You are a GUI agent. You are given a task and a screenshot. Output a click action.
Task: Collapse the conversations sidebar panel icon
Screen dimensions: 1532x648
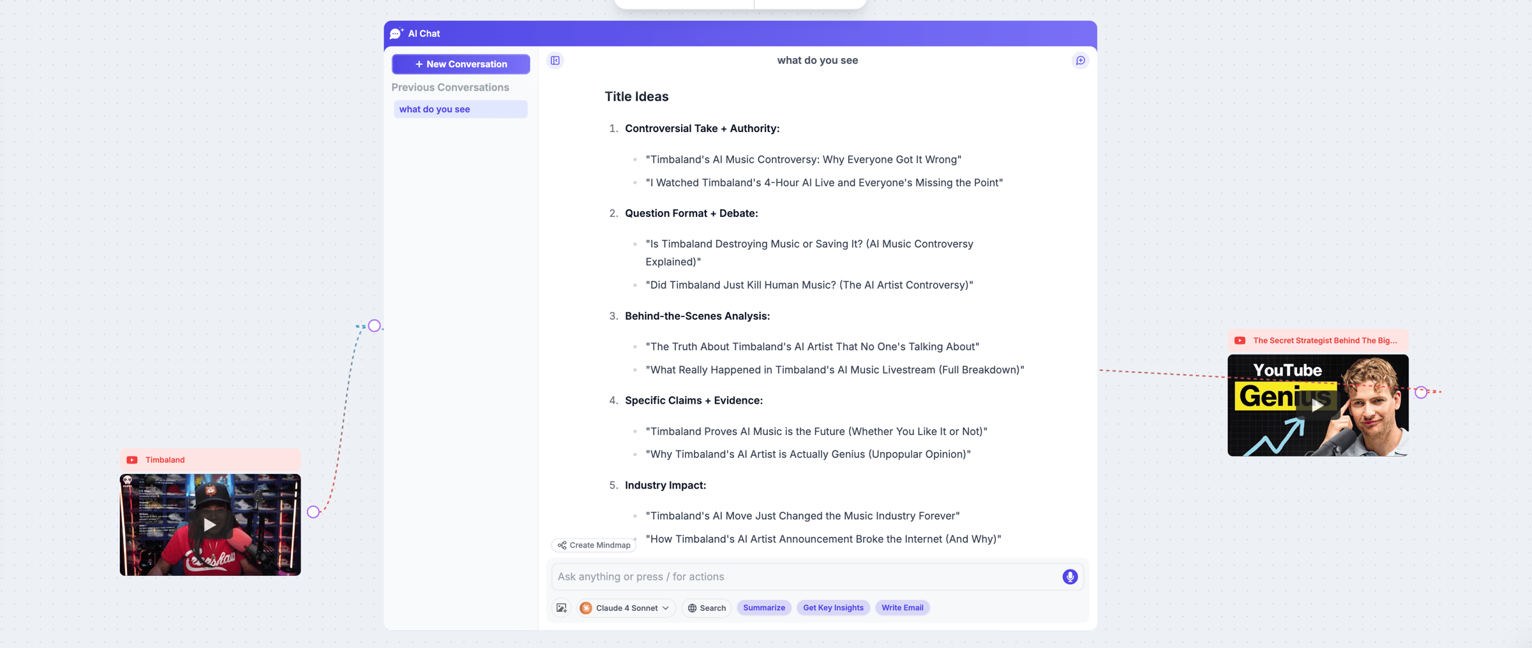tap(555, 61)
